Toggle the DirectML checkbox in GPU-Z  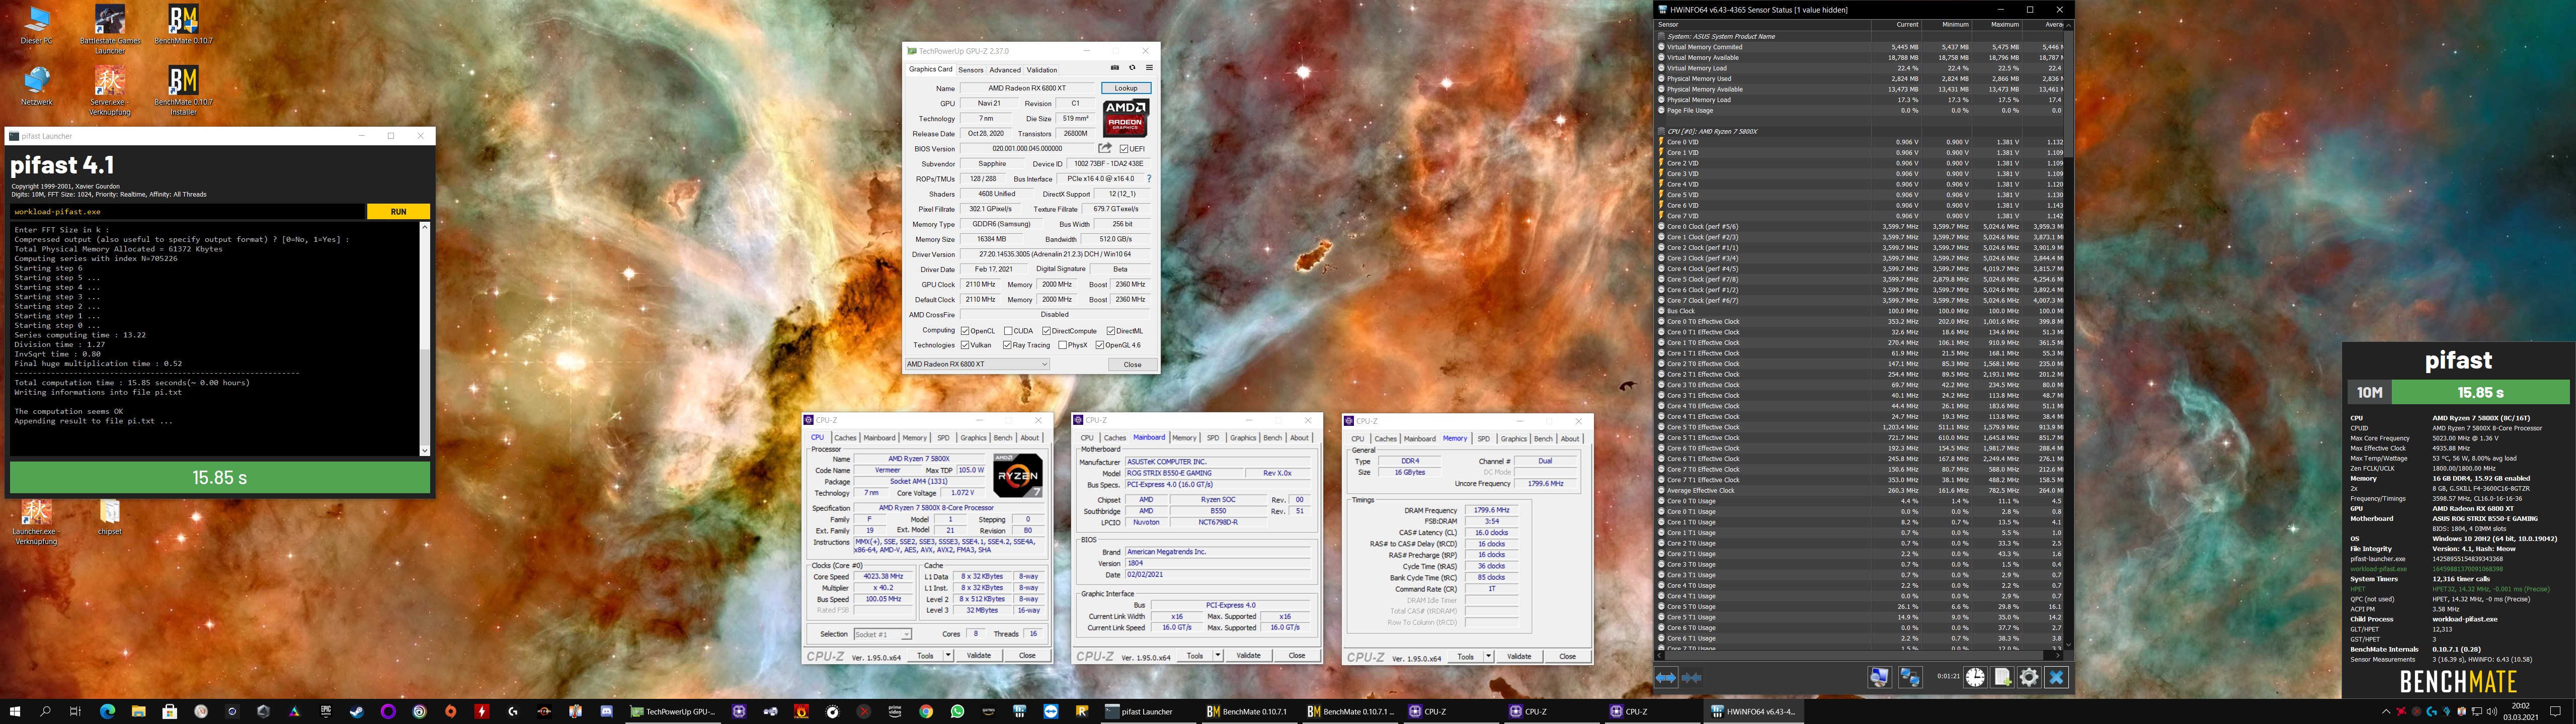(x=1110, y=331)
